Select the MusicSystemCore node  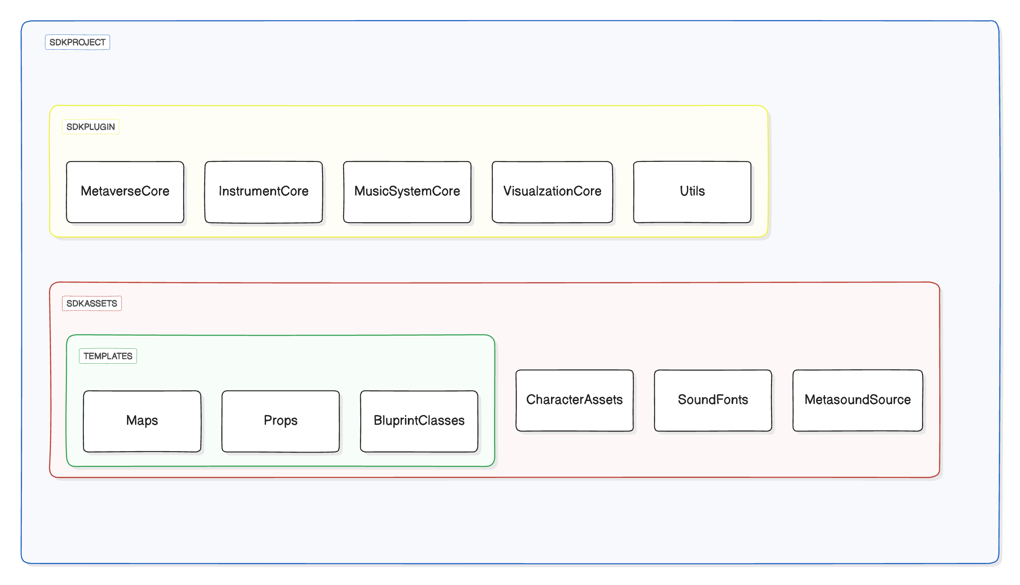pyautogui.click(x=407, y=192)
